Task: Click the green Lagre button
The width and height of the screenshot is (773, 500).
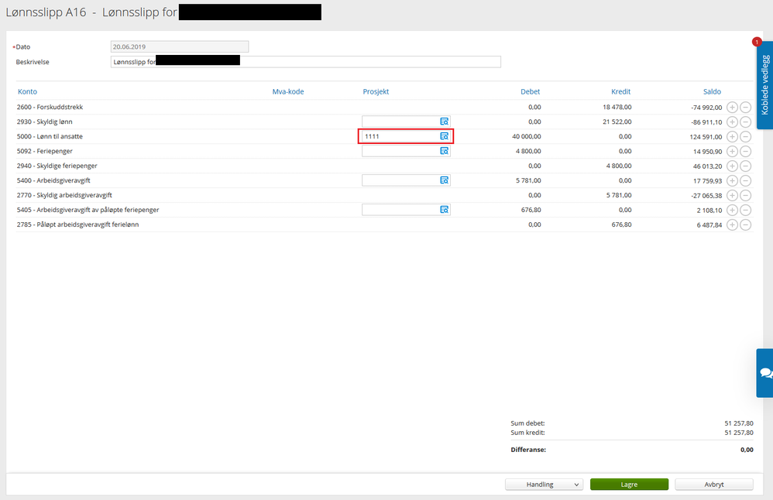Action: pos(629,485)
